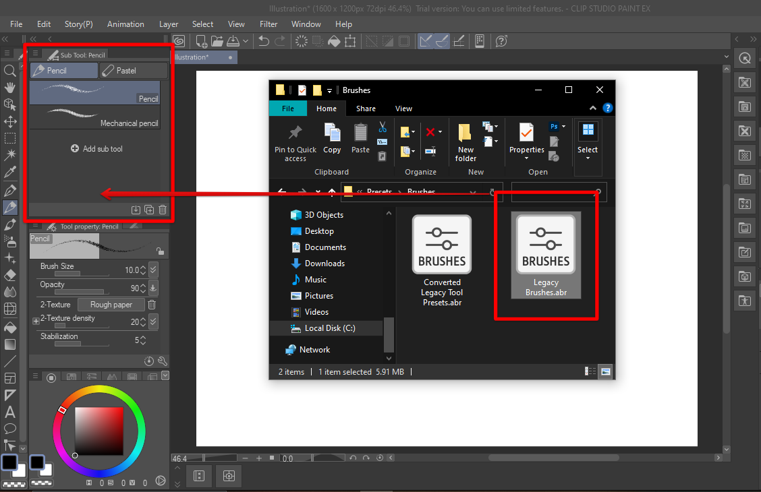Screen dimensions: 761x492
Task: Select the Zoom magnifier tool
Action: coord(10,71)
